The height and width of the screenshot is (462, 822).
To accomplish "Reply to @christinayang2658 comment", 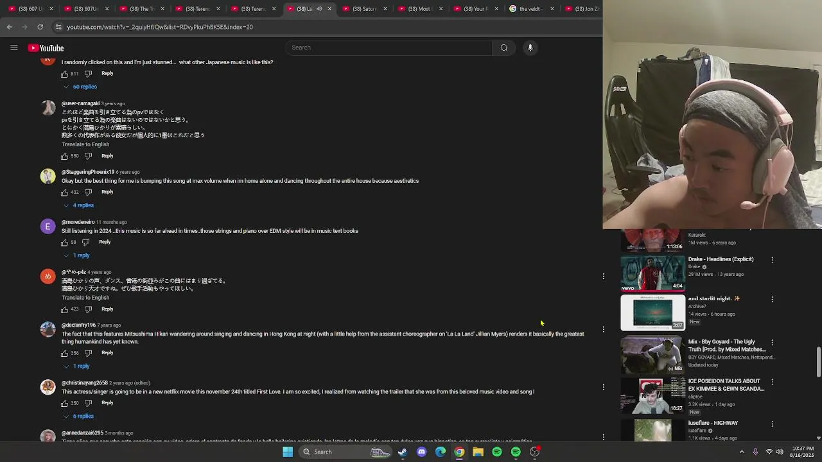I will click(x=107, y=403).
